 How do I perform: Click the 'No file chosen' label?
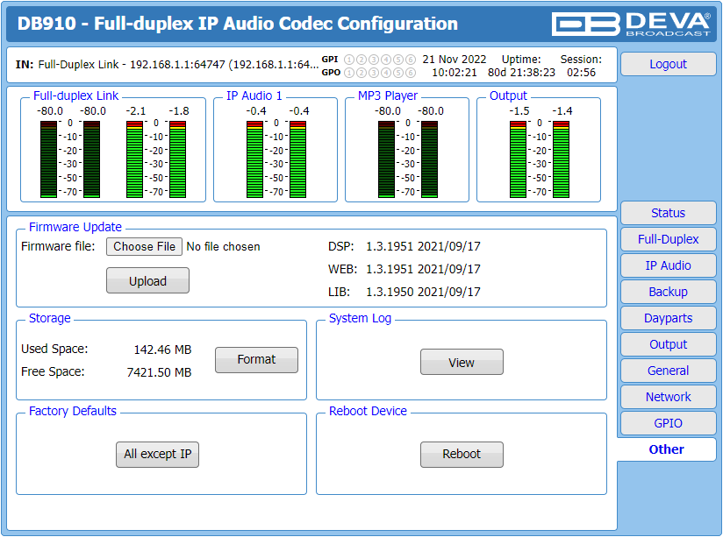click(223, 247)
